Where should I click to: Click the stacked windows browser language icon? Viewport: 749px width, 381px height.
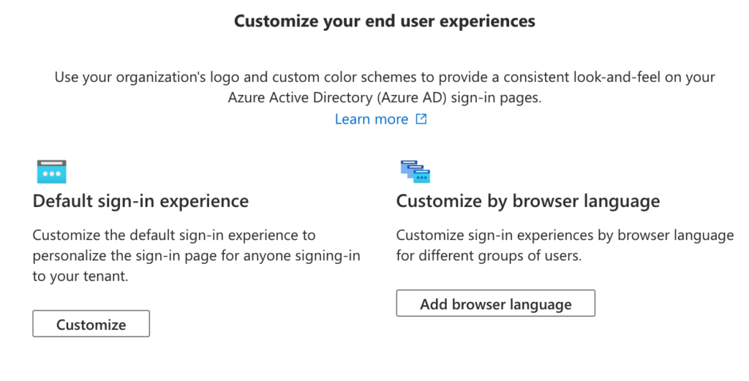[415, 171]
